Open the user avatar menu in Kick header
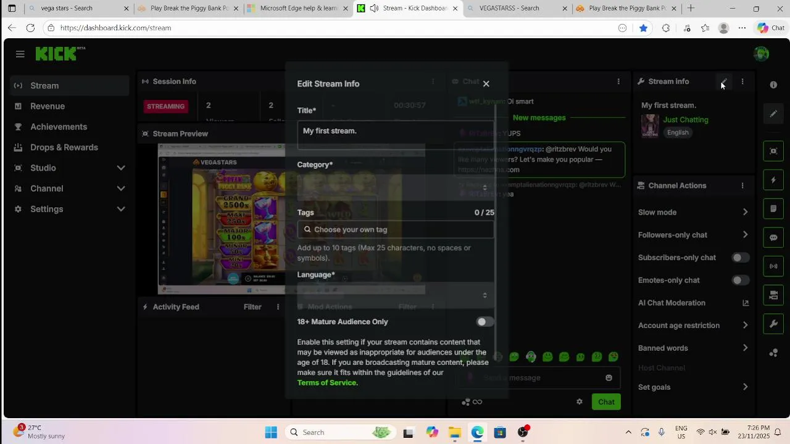The height and width of the screenshot is (444, 790). [761, 54]
